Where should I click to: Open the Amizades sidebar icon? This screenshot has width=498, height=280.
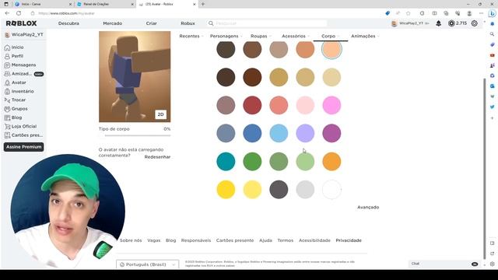tap(7, 74)
